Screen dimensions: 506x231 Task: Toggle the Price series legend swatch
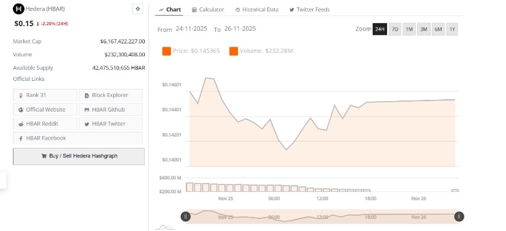tap(166, 51)
